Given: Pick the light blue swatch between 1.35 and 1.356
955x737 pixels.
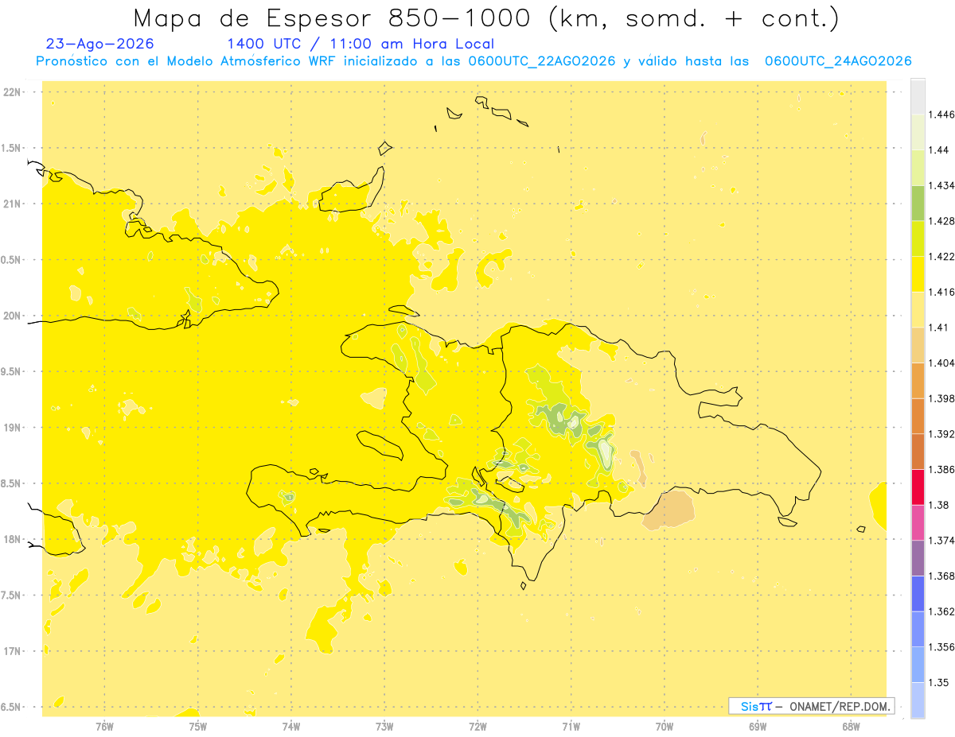Looking at the screenshot, I should click(918, 665).
